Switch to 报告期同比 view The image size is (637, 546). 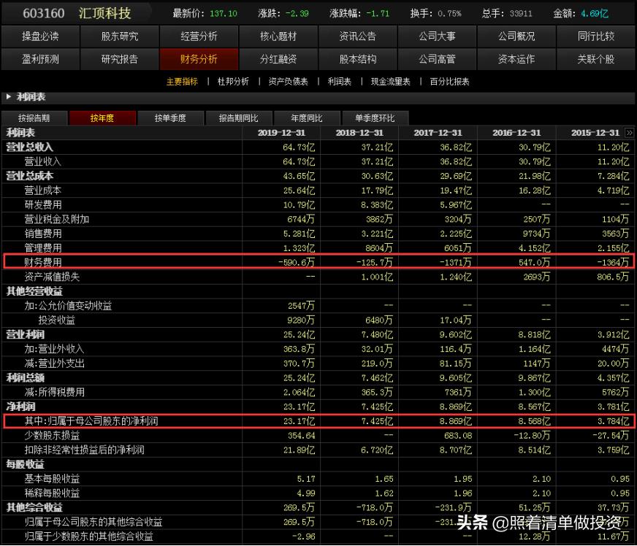pyautogui.click(x=238, y=118)
